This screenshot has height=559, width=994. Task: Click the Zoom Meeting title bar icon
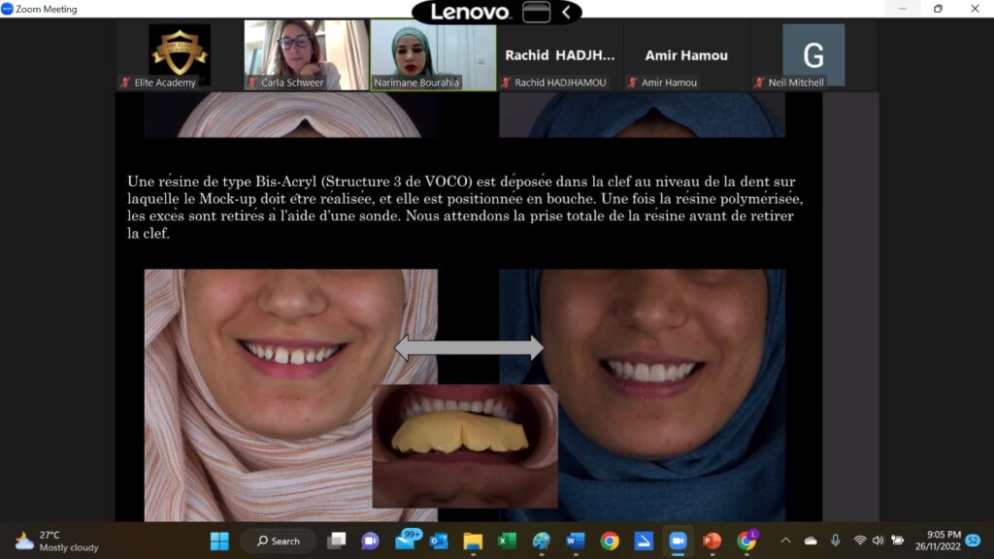[7, 9]
